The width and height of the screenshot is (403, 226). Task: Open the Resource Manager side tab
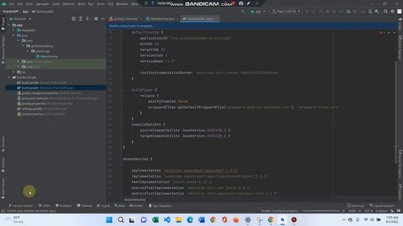pyautogui.click(x=3, y=50)
